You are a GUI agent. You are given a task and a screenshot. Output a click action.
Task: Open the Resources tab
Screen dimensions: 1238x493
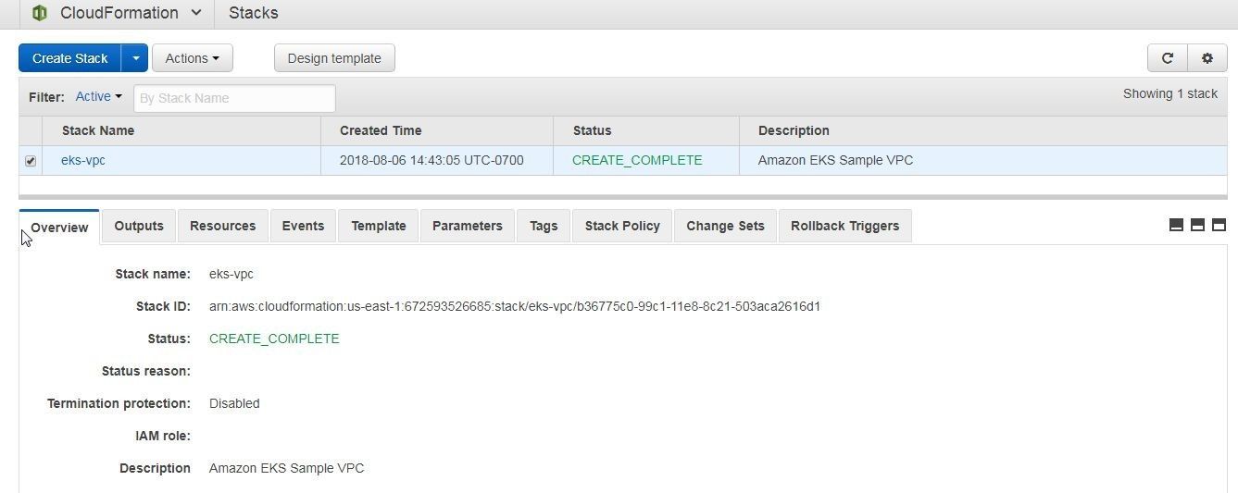coord(222,226)
